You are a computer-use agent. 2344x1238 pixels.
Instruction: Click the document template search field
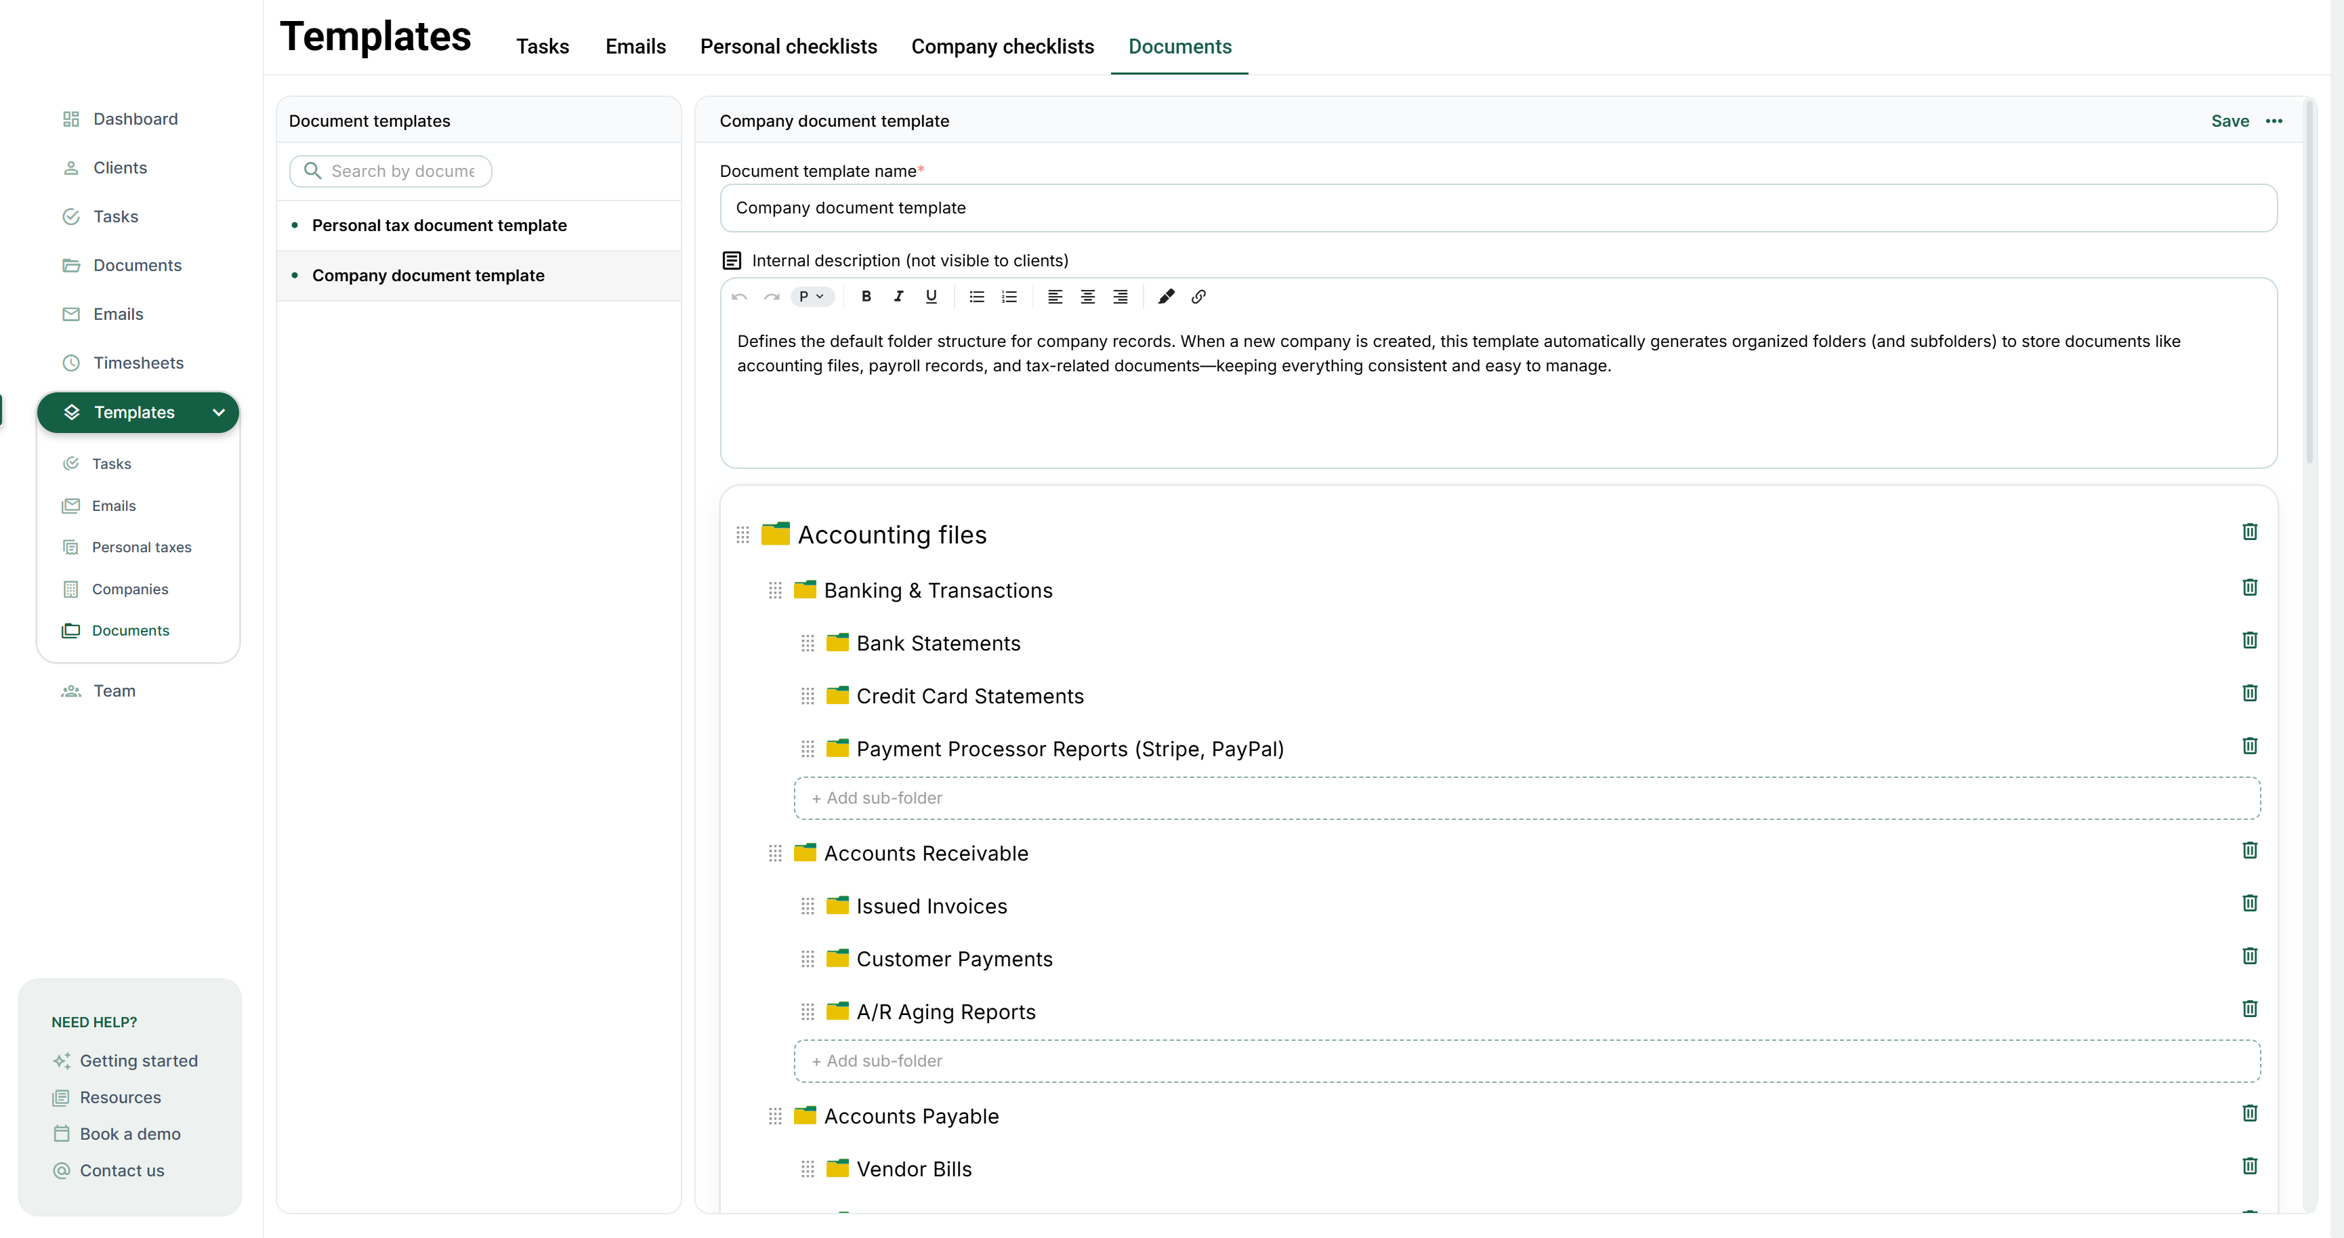pyautogui.click(x=401, y=171)
